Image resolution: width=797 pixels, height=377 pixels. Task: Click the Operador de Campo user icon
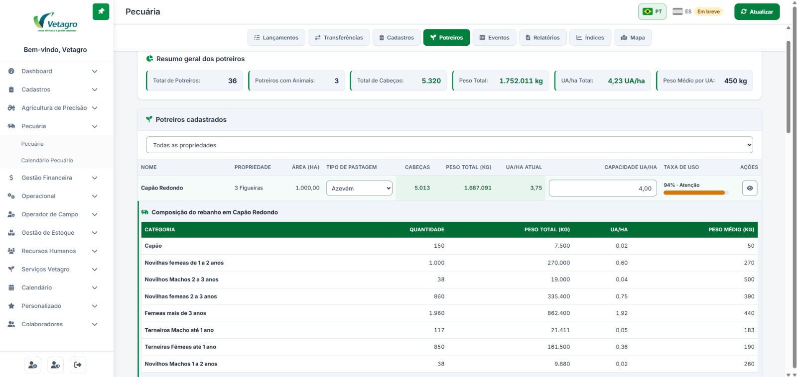click(11, 214)
